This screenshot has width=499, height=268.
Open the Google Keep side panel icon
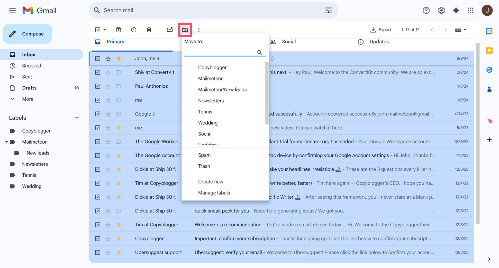[x=489, y=51]
